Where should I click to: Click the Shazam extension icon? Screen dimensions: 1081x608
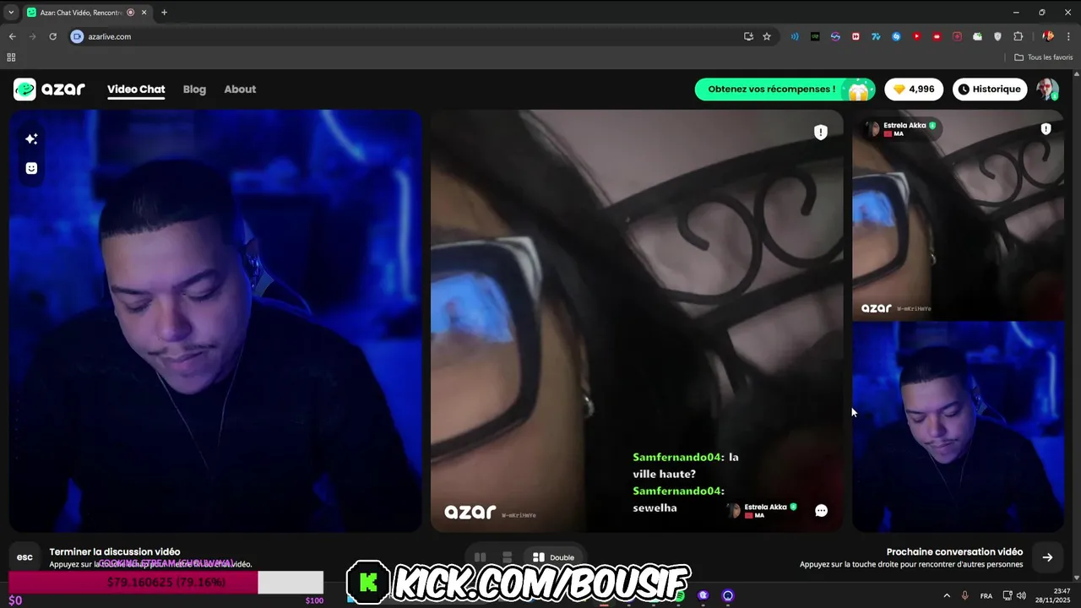896,36
